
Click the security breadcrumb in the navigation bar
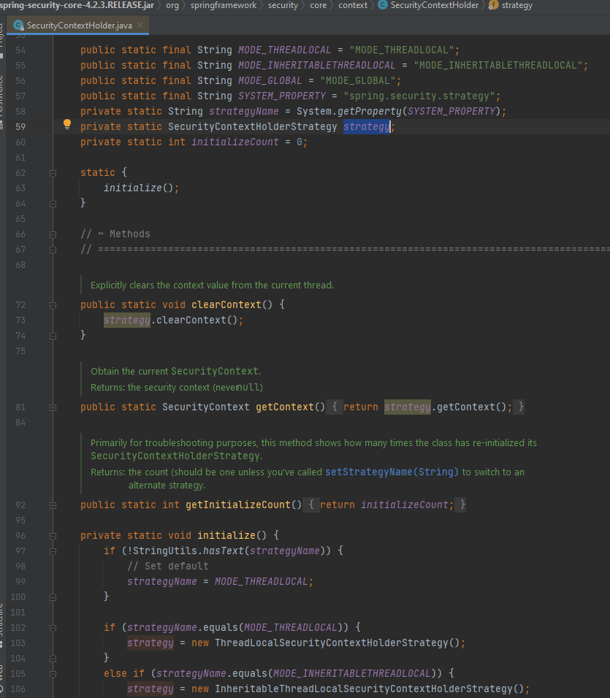click(283, 5)
